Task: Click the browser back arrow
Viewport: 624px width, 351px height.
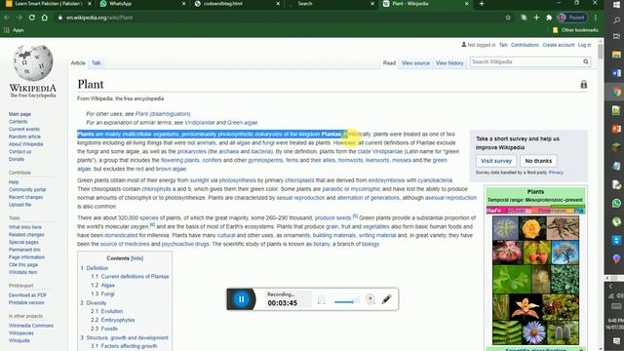Action: click(x=7, y=18)
